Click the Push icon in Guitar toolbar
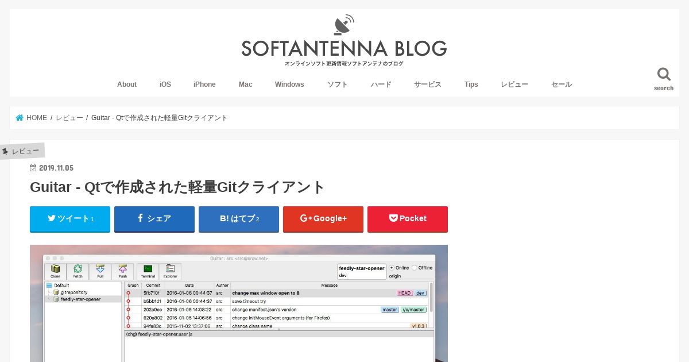Viewport: 689px width, 362px height. coord(122,271)
